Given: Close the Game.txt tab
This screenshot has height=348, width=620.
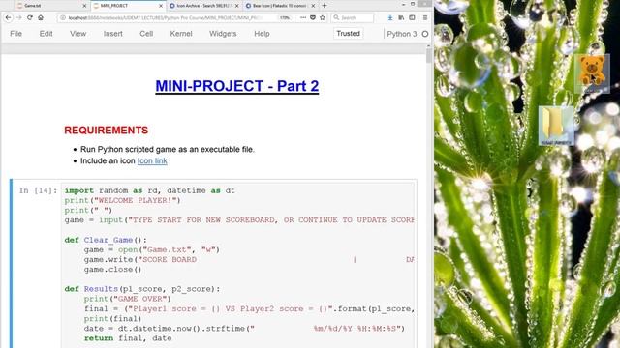Looking at the screenshot, I should pyautogui.click(x=84, y=6).
